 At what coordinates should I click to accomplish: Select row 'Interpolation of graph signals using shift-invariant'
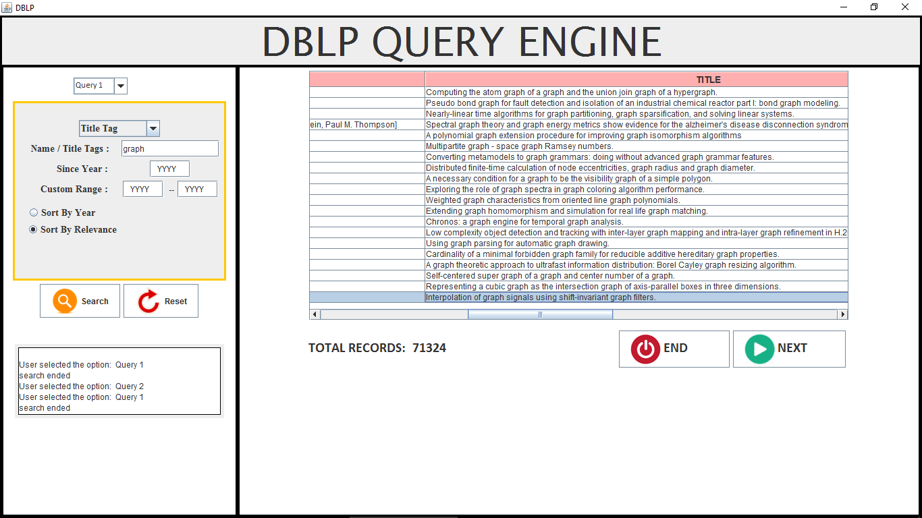point(578,297)
